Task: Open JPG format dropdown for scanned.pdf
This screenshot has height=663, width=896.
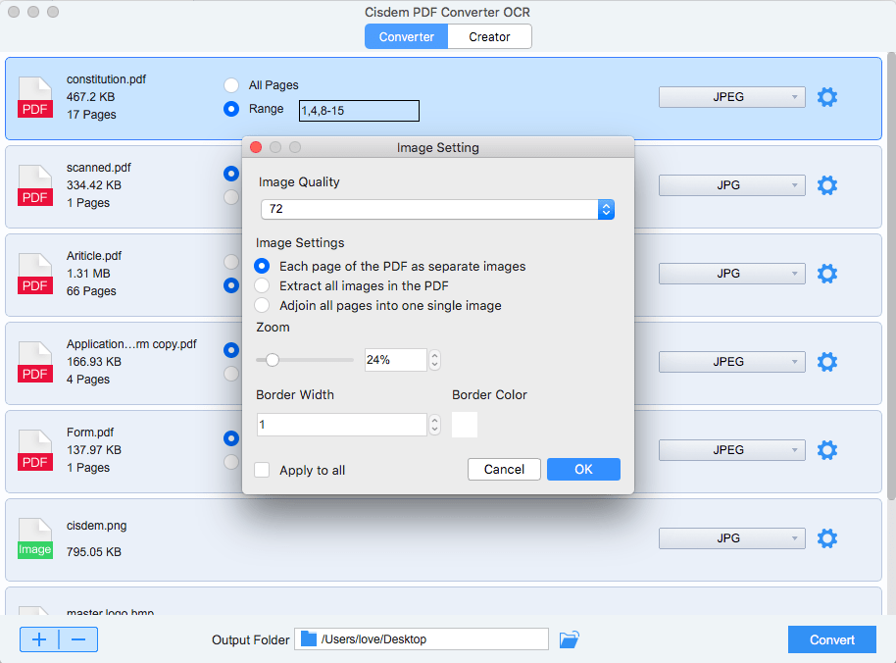Action: (731, 185)
